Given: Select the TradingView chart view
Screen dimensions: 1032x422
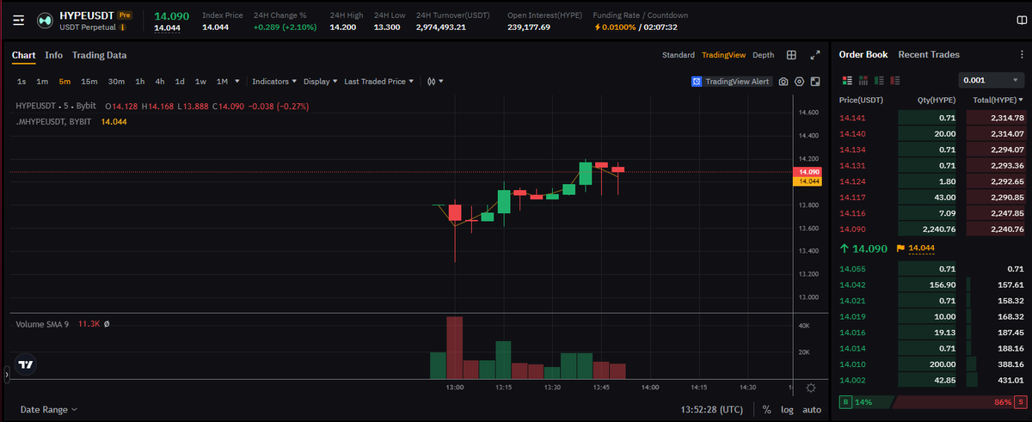Looking at the screenshot, I should click(x=723, y=55).
